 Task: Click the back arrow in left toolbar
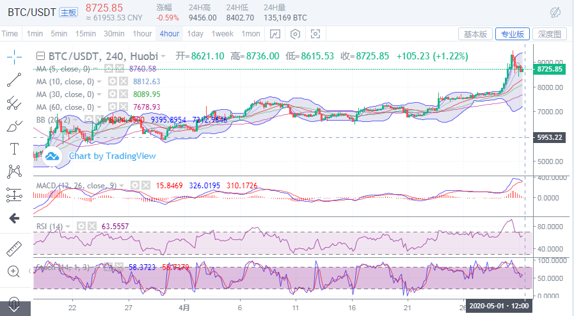14,218
